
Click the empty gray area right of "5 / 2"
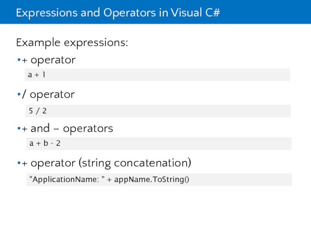point(175,111)
